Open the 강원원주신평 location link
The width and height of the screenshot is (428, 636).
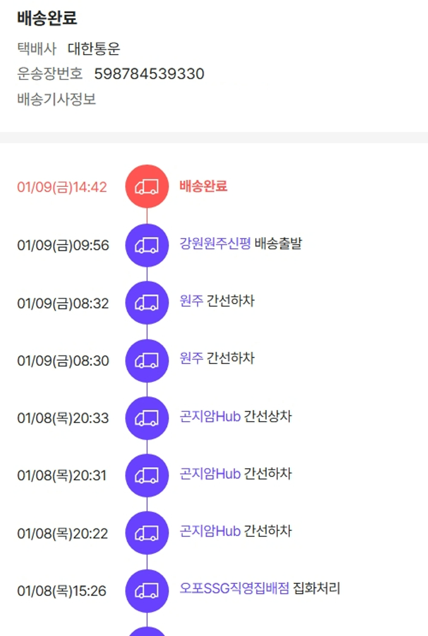(x=215, y=244)
